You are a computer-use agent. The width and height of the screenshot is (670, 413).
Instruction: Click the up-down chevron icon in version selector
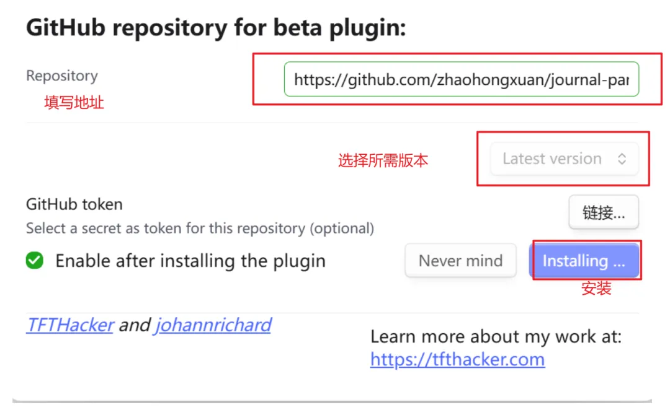click(622, 159)
